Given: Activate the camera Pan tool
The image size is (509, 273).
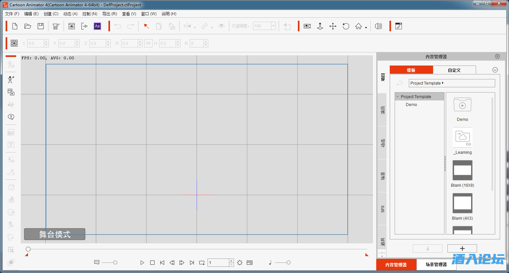Looking at the screenshot, I should coord(333,26).
